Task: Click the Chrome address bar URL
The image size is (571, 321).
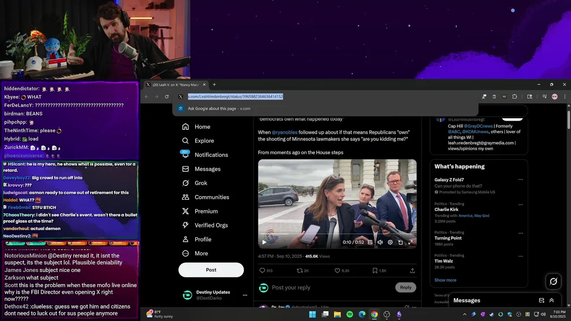Action: point(235,96)
